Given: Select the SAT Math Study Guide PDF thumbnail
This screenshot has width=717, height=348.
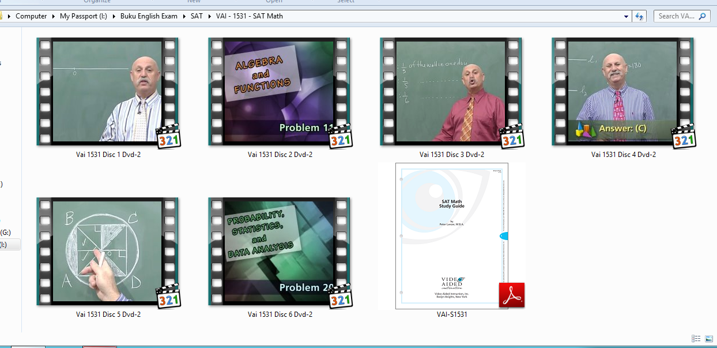Looking at the screenshot, I should tap(452, 236).
